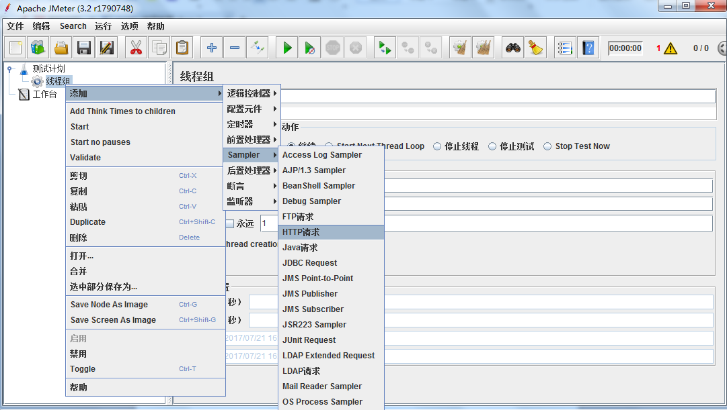Open the 文件 menu
This screenshot has height=410, width=727.
[x=15, y=26]
